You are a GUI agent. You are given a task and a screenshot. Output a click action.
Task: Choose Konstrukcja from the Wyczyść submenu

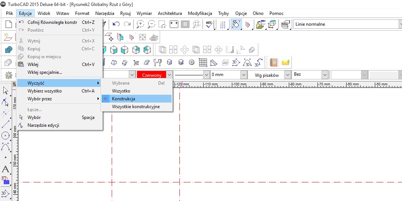[x=124, y=99]
